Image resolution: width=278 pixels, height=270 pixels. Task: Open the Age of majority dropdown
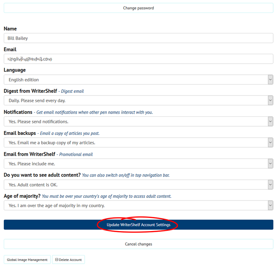coord(138,205)
